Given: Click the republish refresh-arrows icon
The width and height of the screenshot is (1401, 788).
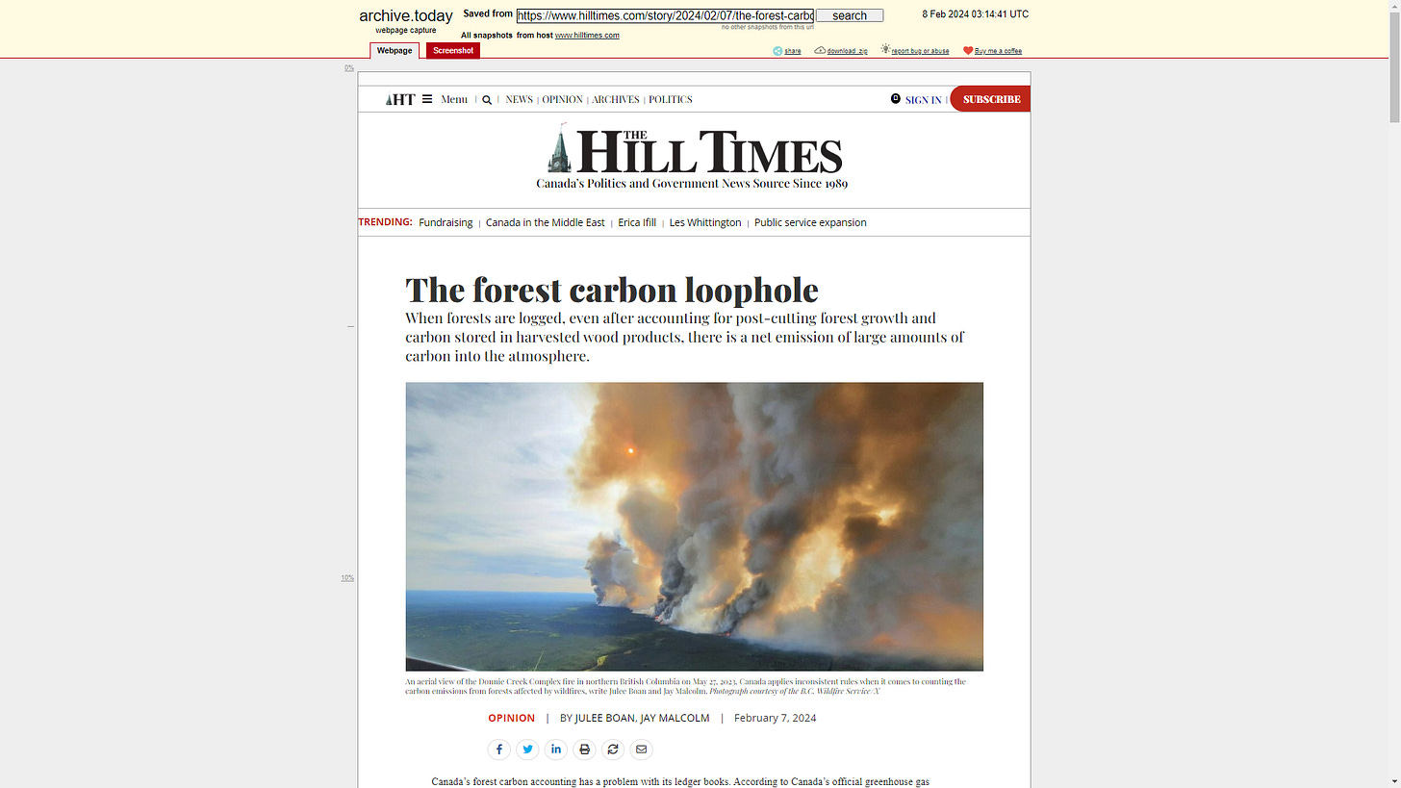Looking at the screenshot, I should coord(613,750).
